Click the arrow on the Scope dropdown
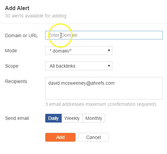The image size is (167, 154). pos(109,66)
